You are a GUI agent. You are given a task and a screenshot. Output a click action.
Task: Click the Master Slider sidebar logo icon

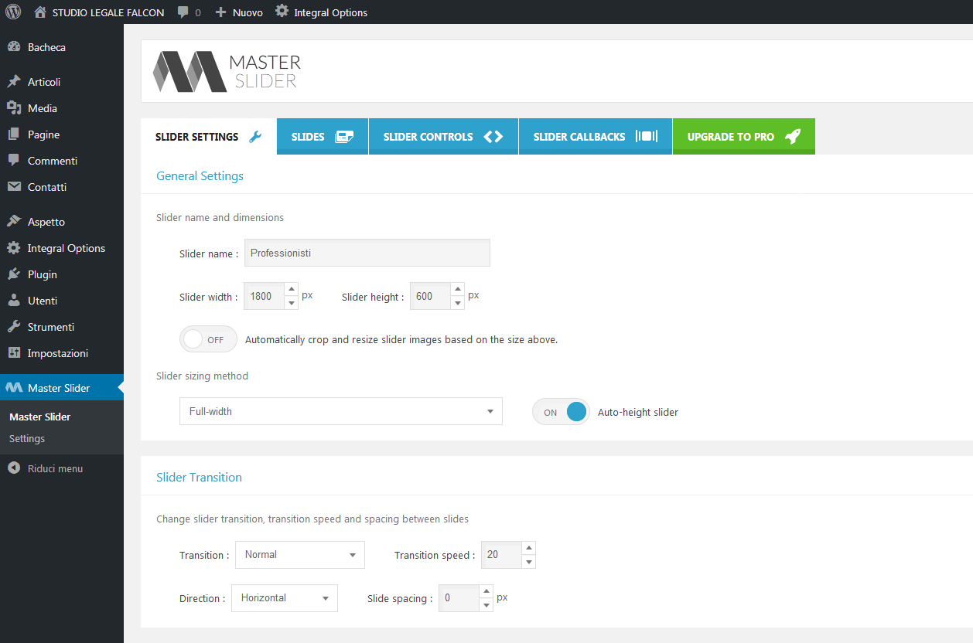coord(14,388)
